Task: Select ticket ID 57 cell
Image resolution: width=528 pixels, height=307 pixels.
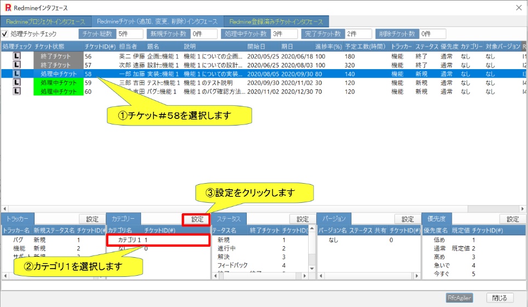Action: click(88, 65)
